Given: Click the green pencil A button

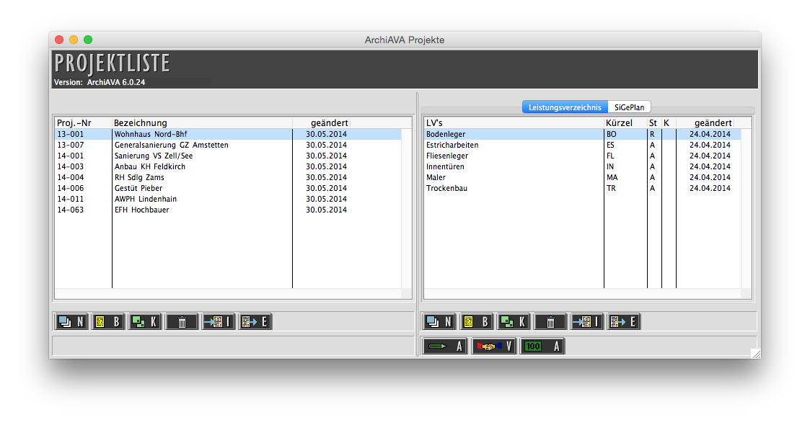Looking at the screenshot, I should 445,346.
